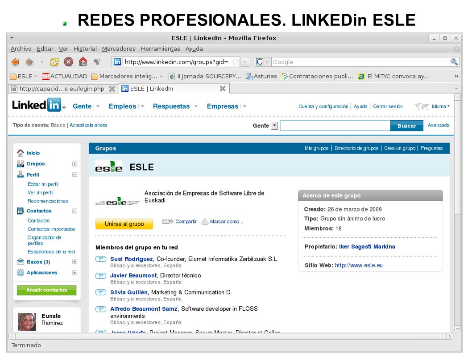Click the LinkedIn logo
Image resolution: width=472 pixels, height=353 pixels.
(x=37, y=105)
